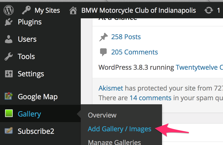Click the Subscribe2 envelope icon
This screenshot has height=145, width=223.
9,130
